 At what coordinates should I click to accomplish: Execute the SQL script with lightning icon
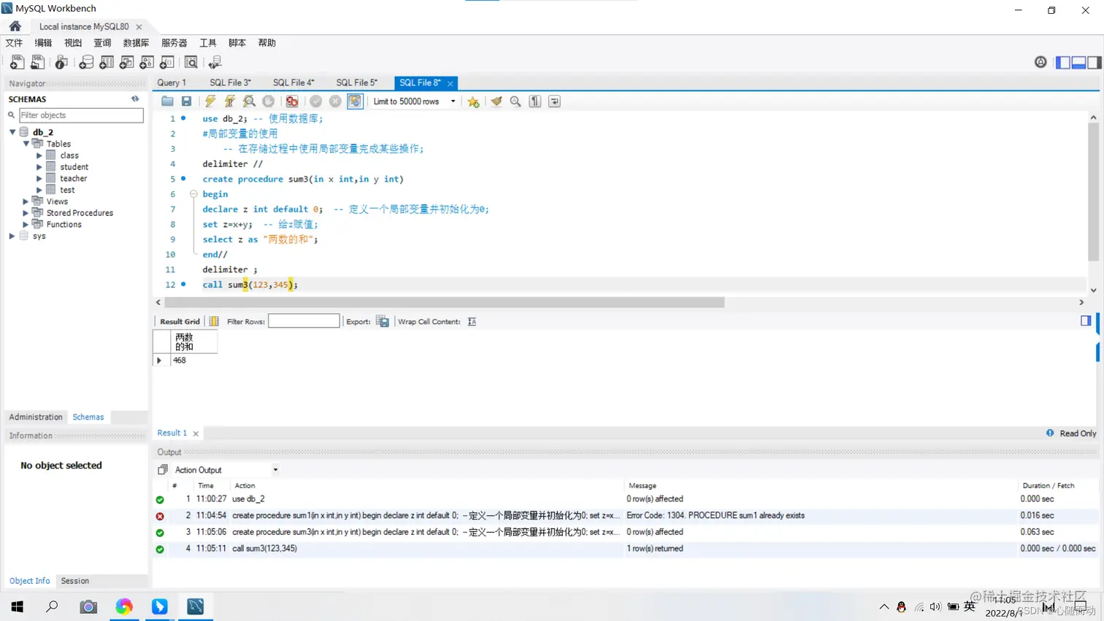[210, 101]
